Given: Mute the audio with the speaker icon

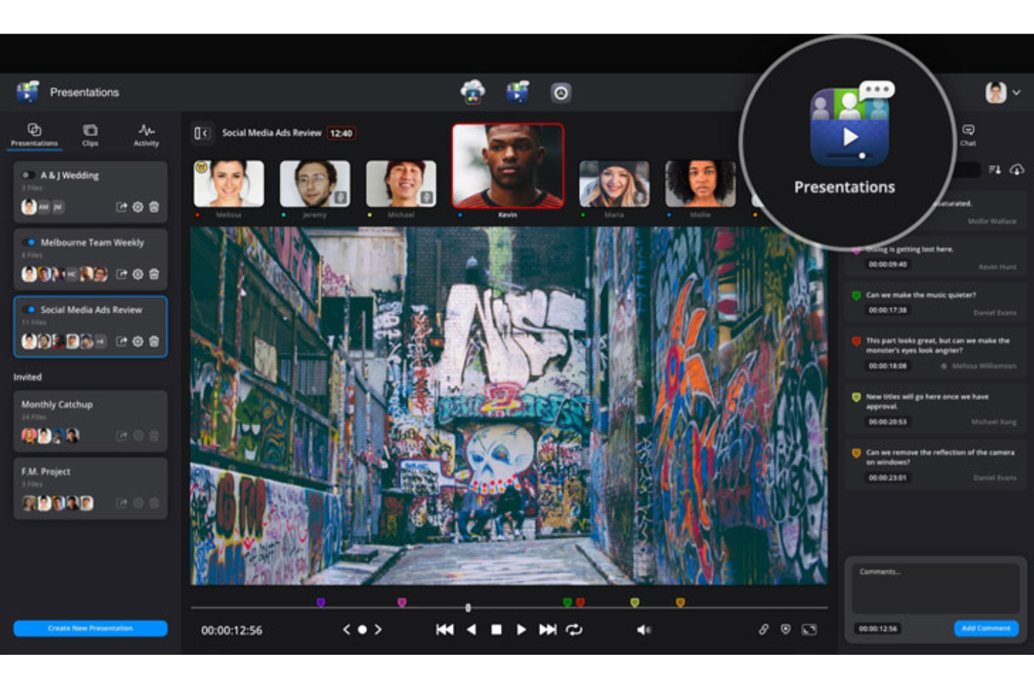Looking at the screenshot, I should pyautogui.click(x=643, y=630).
